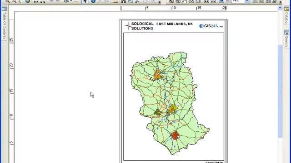This screenshot has height=163, width=291.
Task: Select the layout Zoom Out tool
Action: tap(178, 1)
